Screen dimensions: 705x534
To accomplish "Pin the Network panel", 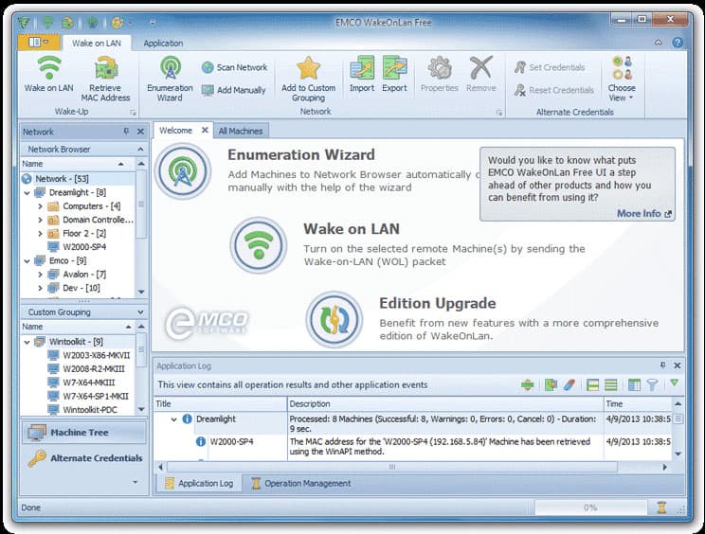I will click(126, 132).
